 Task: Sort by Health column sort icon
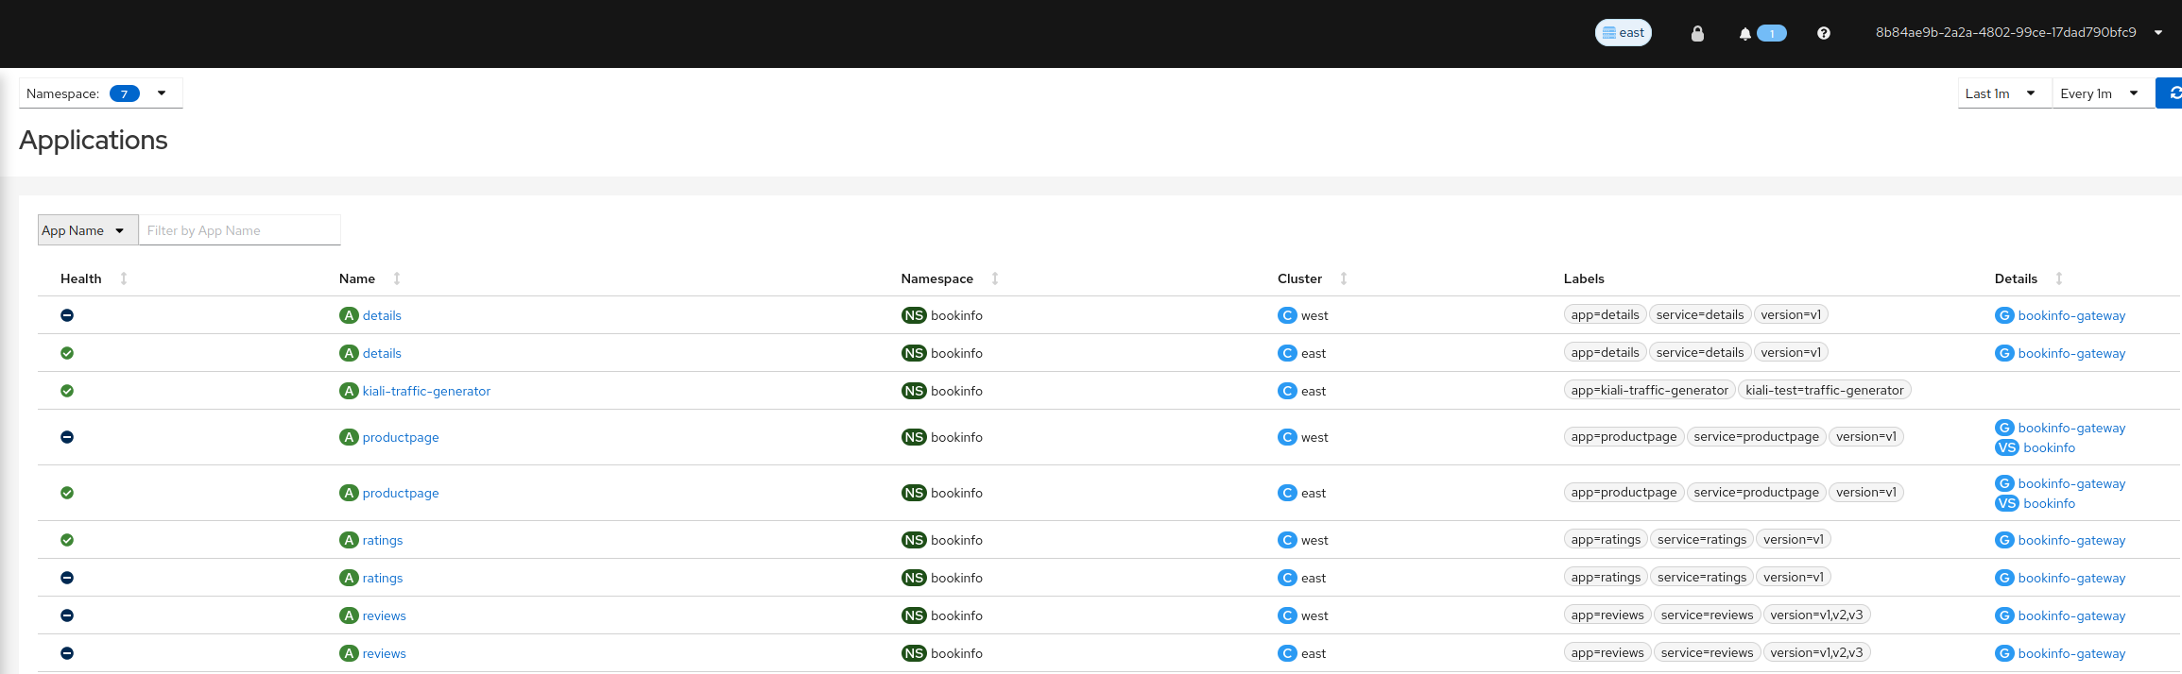(x=124, y=278)
